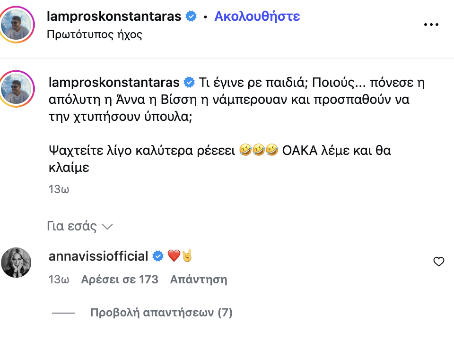Click the chevron arrow beside Για εσάς

point(107,227)
